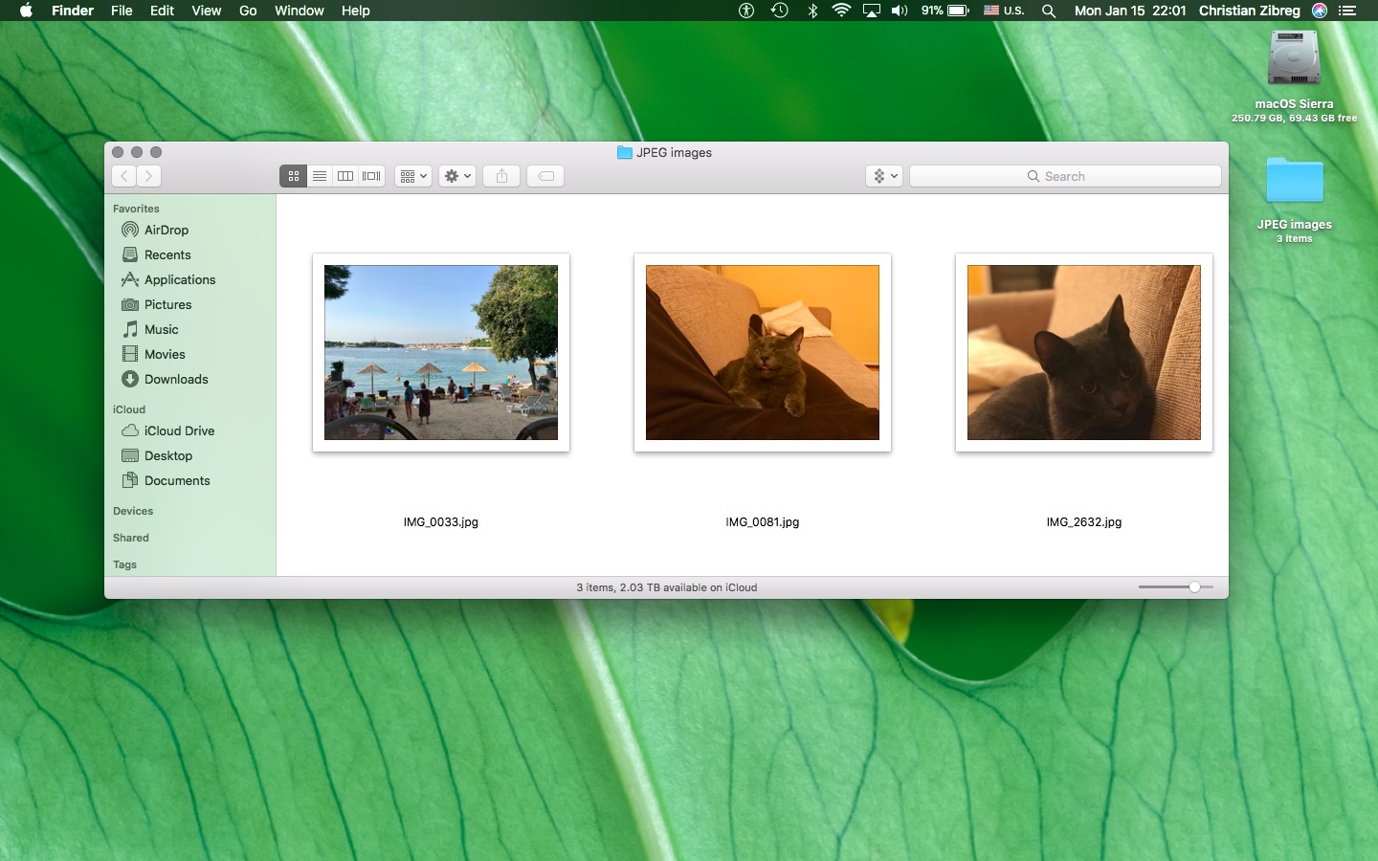1378x861 pixels.
Task: Open Spotlight search magnifying glass
Action: click(1049, 11)
